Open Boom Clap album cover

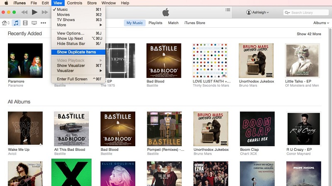257,129
